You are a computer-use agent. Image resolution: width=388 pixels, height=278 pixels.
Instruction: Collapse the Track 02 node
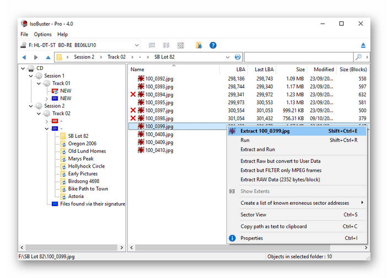tap(39, 114)
